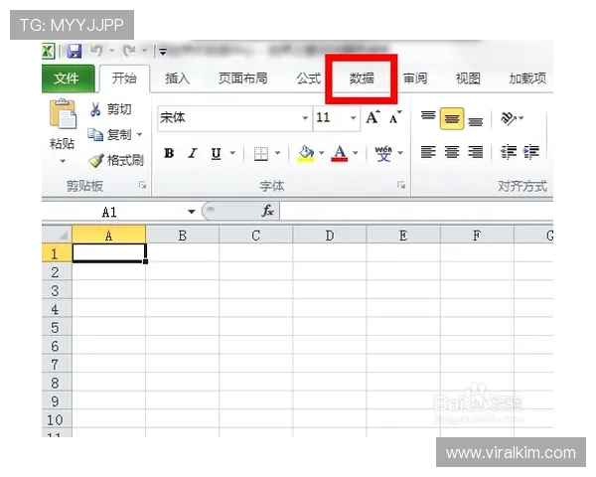Switch to the 开始 (Home) tab
This screenshot has height=477, width=596.
click(x=124, y=79)
